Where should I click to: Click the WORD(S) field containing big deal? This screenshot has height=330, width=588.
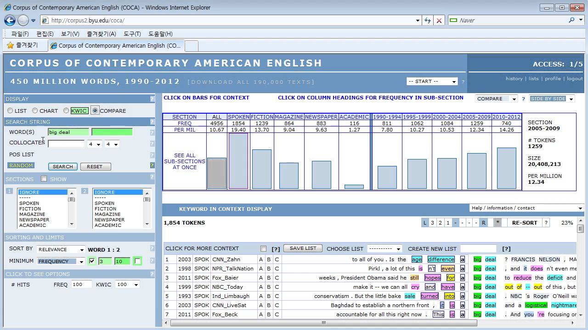tap(68, 132)
